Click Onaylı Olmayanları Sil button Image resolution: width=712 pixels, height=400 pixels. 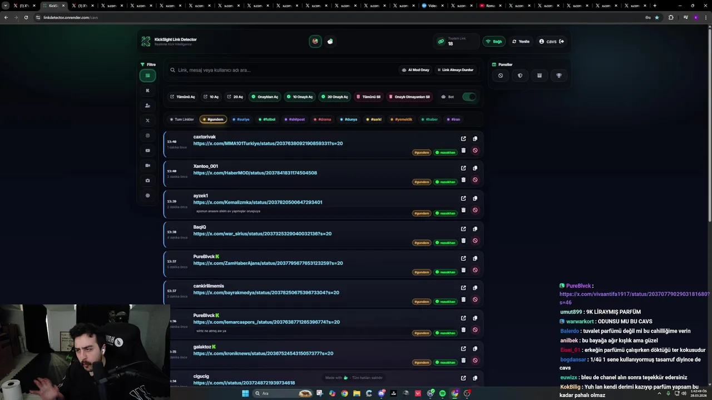[x=409, y=97]
